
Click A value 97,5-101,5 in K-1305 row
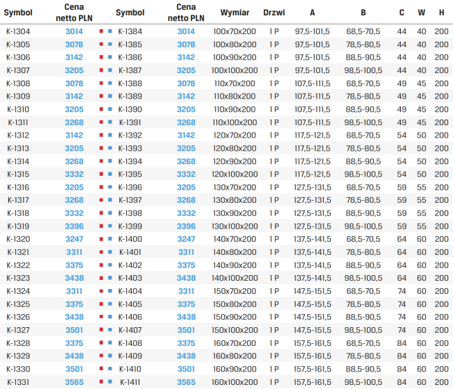312,44
